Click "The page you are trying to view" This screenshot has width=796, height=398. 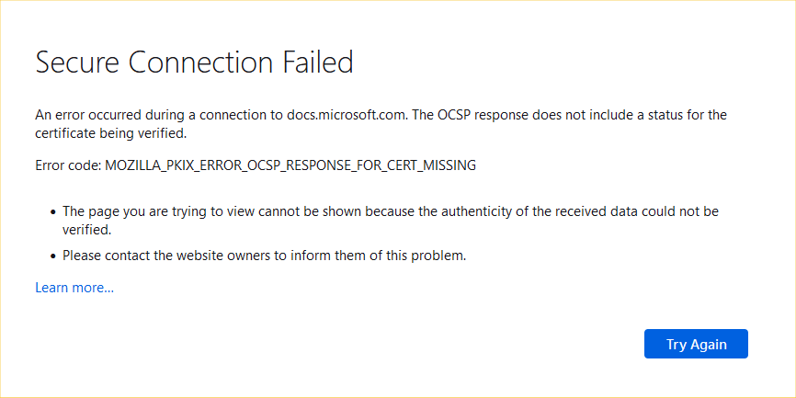(x=154, y=211)
